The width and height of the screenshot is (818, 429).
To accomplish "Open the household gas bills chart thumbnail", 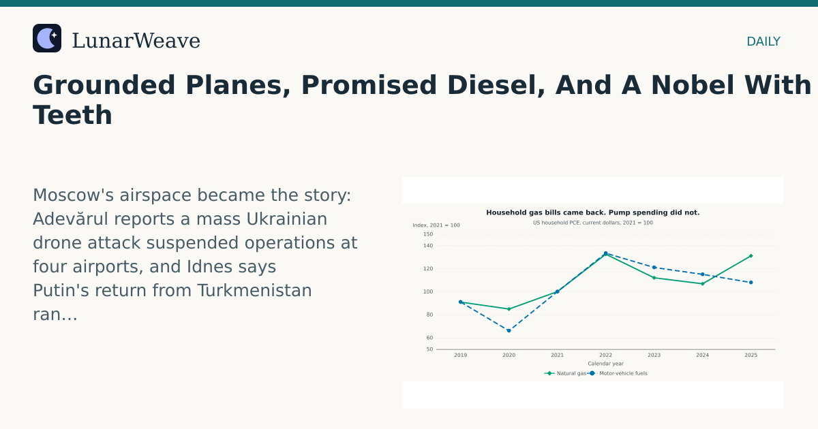I will click(x=593, y=293).
